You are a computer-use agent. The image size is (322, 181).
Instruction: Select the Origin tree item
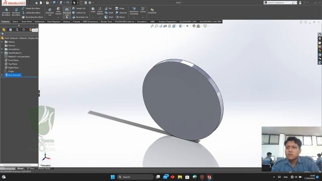pyautogui.click(x=10, y=71)
